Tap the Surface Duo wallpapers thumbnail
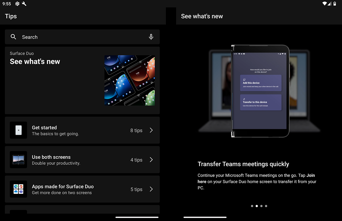 [x=130, y=80]
